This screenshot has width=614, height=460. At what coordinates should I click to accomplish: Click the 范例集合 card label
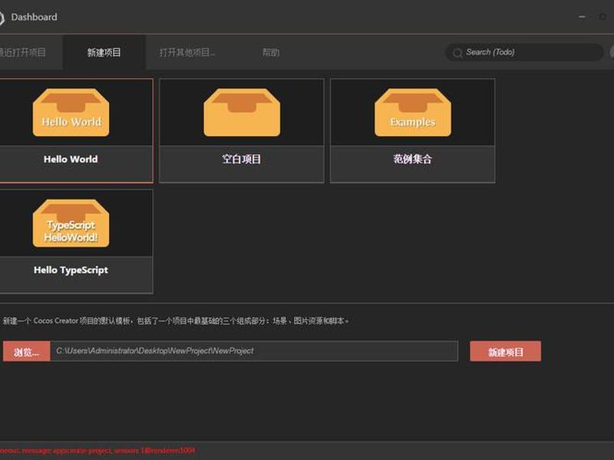pos(413,159)
